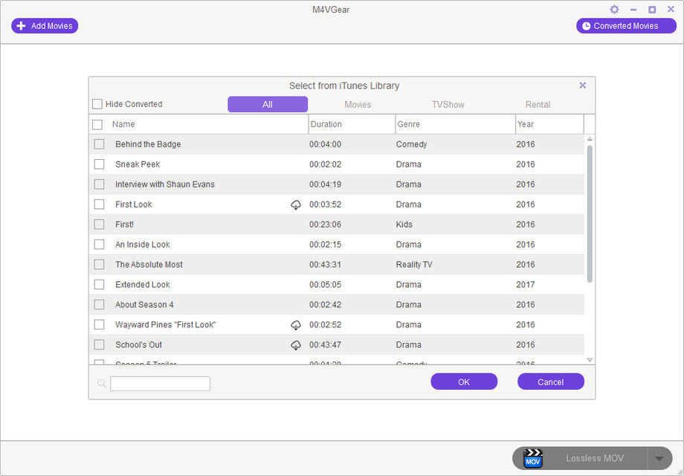Check the box for Behind the Badge
Viewport: 684px width, 476px height.
point(100,144)
